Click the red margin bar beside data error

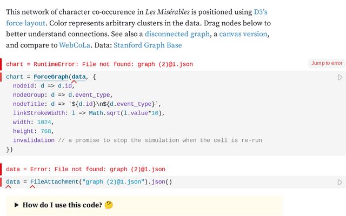point(2,169)
